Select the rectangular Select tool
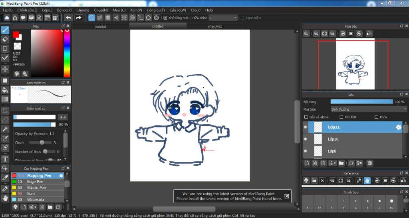The image size is (409, 218). [5, 110]
